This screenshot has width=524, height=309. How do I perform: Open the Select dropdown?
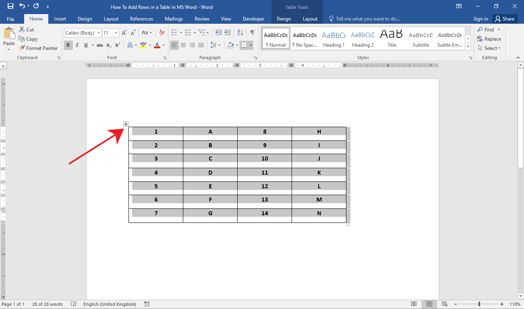489,48
